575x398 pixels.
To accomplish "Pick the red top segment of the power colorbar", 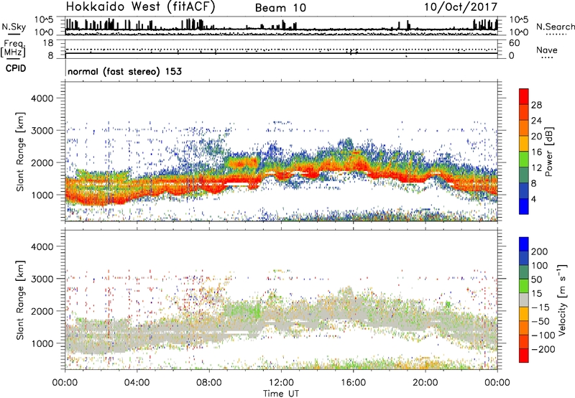I will coord(524,97).
